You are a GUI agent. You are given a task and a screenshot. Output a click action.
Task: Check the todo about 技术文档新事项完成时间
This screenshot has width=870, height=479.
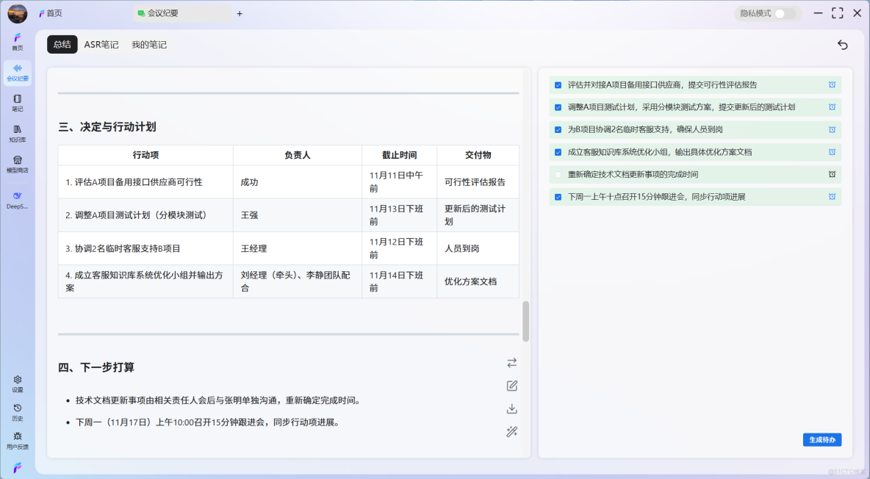click(556, 174)
